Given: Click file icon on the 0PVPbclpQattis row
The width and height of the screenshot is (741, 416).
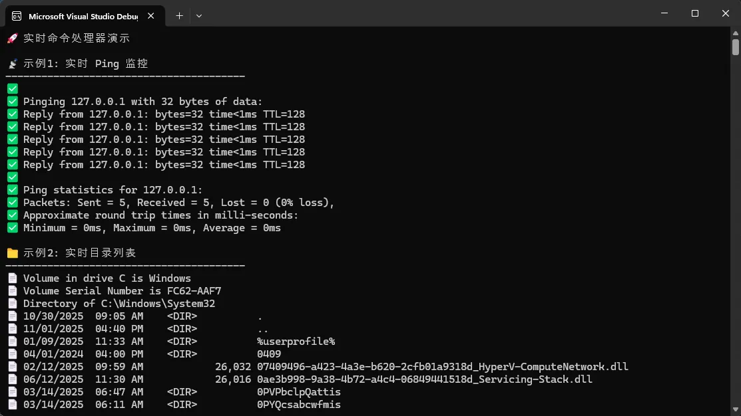Looking at the screenshot, I should click(x=12, y=392).
